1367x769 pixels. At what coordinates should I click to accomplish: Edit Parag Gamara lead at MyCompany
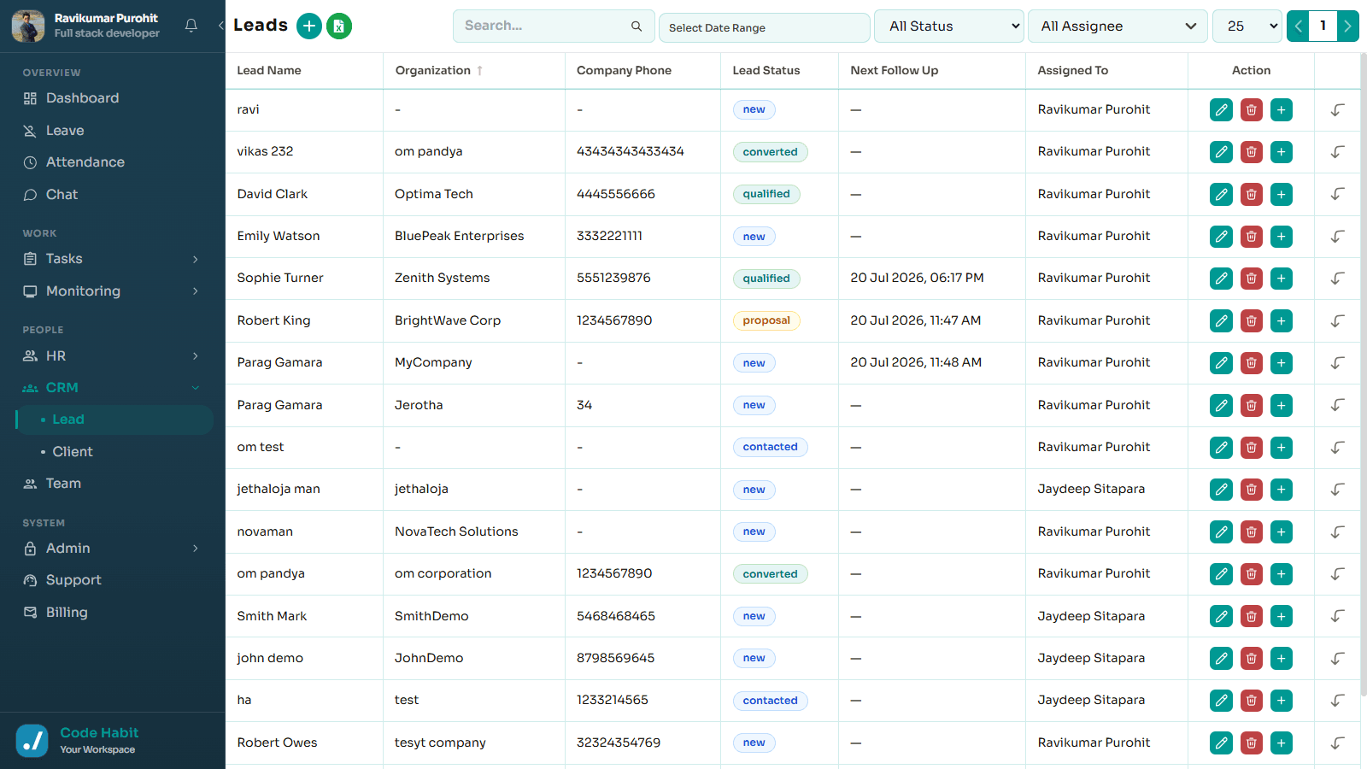click(x=1222, y=363)
